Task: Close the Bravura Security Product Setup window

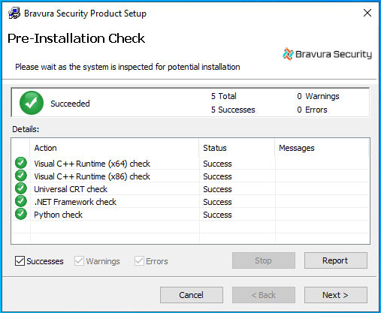Action: coord(367,13)
